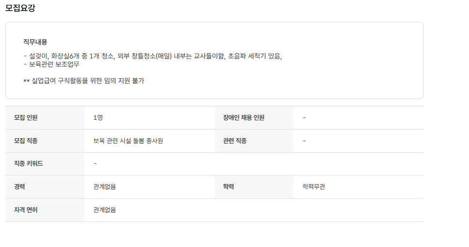Click the 실업급여 구직활동 지원 불가 notice
This screenshot has height=247, width=469.
(x=84, y=81)
